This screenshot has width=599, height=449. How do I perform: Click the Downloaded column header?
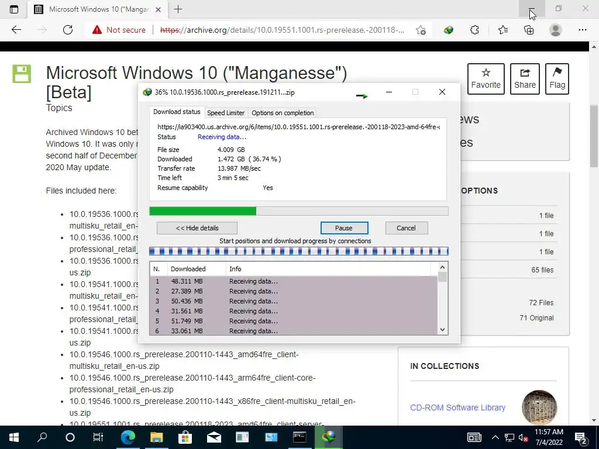tap(197, 269)
